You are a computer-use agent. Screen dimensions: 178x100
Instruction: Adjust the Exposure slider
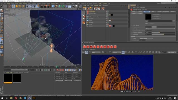pos(164,34)
